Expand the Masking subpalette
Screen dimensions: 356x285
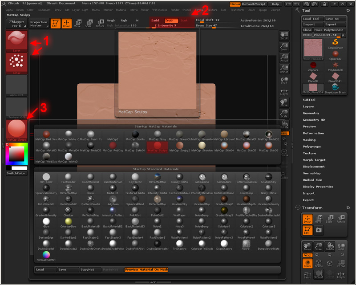click(309, 140)
